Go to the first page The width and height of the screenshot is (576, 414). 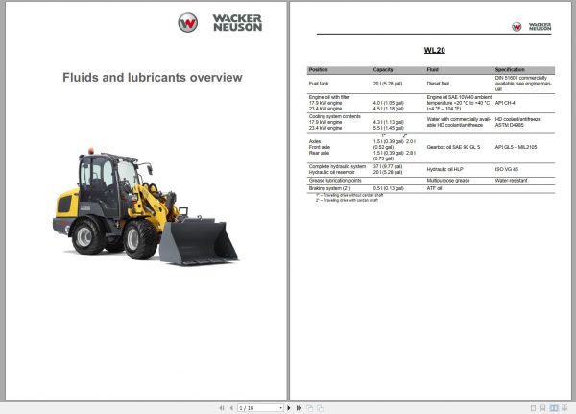coord(222,408)
